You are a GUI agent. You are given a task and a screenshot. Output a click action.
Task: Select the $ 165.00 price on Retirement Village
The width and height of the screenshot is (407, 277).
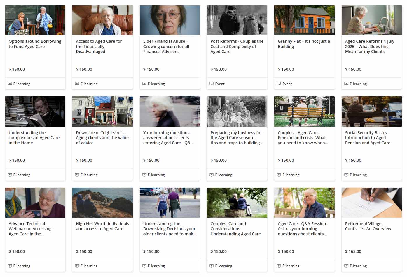tap(353, 251)
